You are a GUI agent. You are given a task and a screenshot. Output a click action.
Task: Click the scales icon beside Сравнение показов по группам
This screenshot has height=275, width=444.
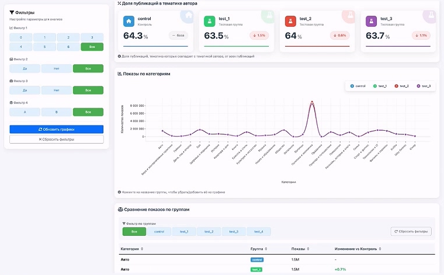[x=120, y=210]
